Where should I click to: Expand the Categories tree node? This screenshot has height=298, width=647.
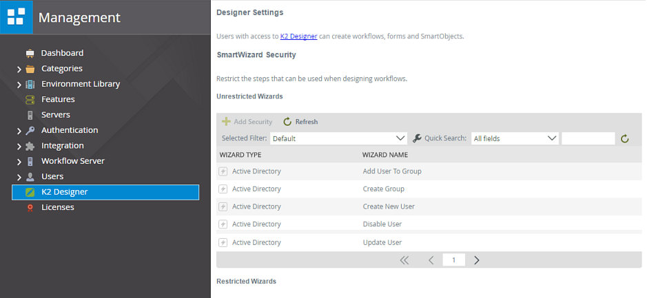coord(19,69)
